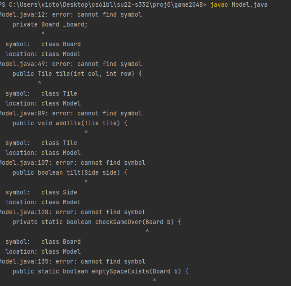Select the Tile tile(int col, int row) line

coord(77,74)
